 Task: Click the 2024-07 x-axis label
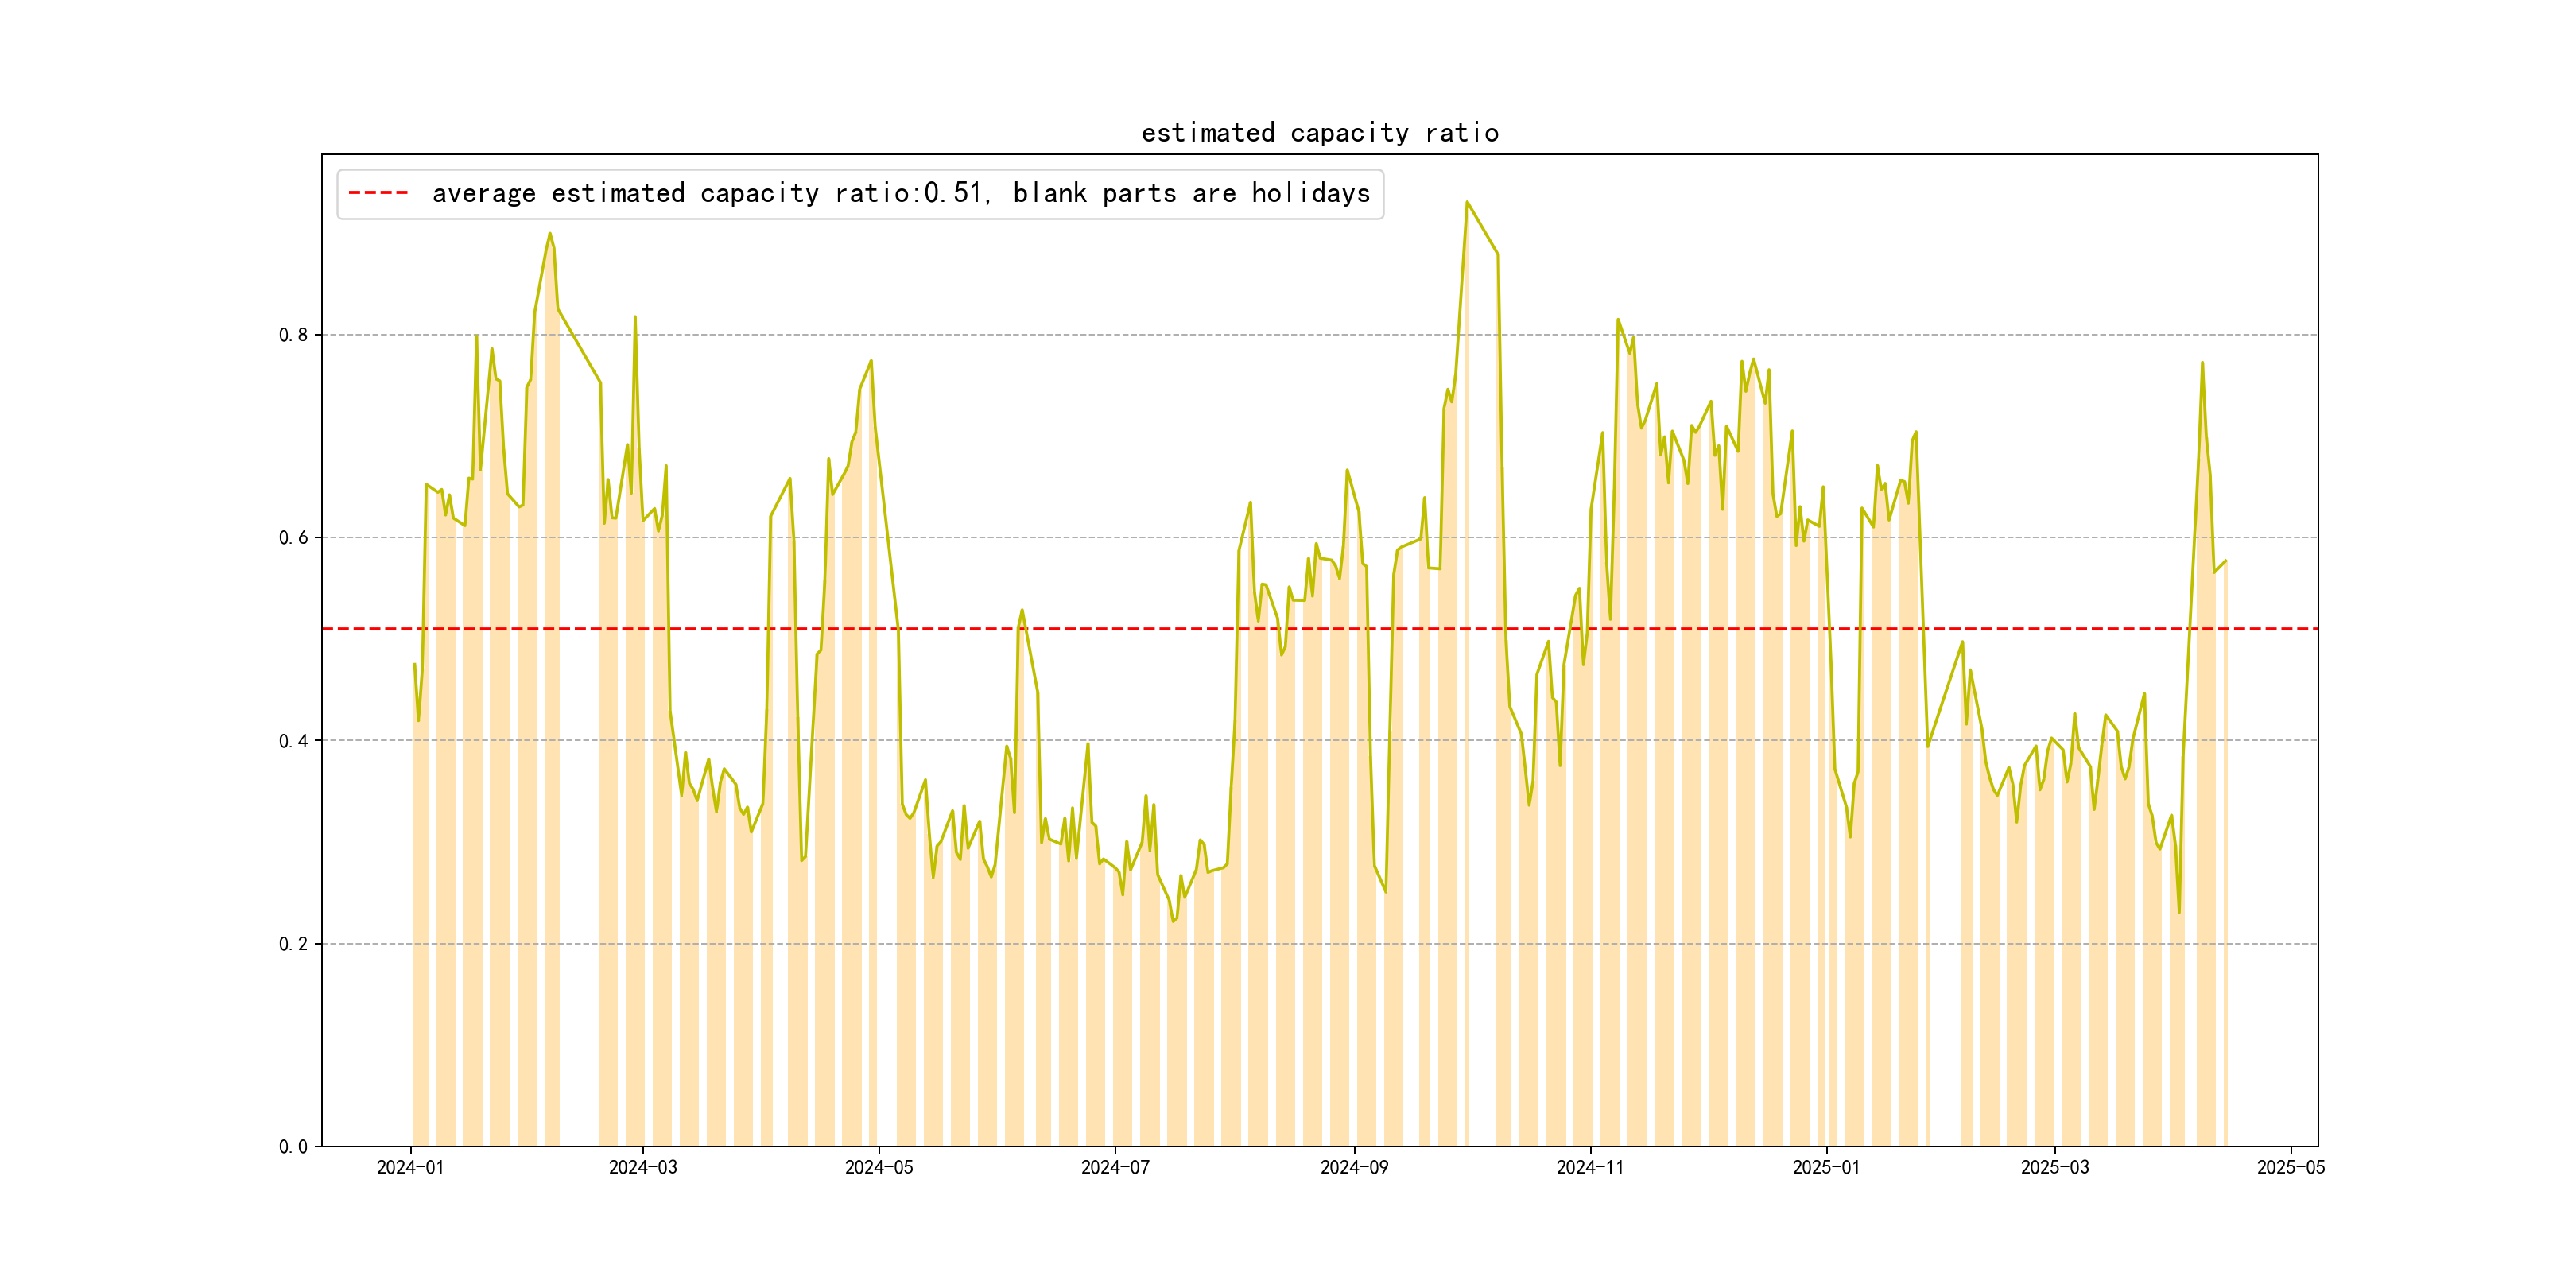[x=1115, y=1168]
